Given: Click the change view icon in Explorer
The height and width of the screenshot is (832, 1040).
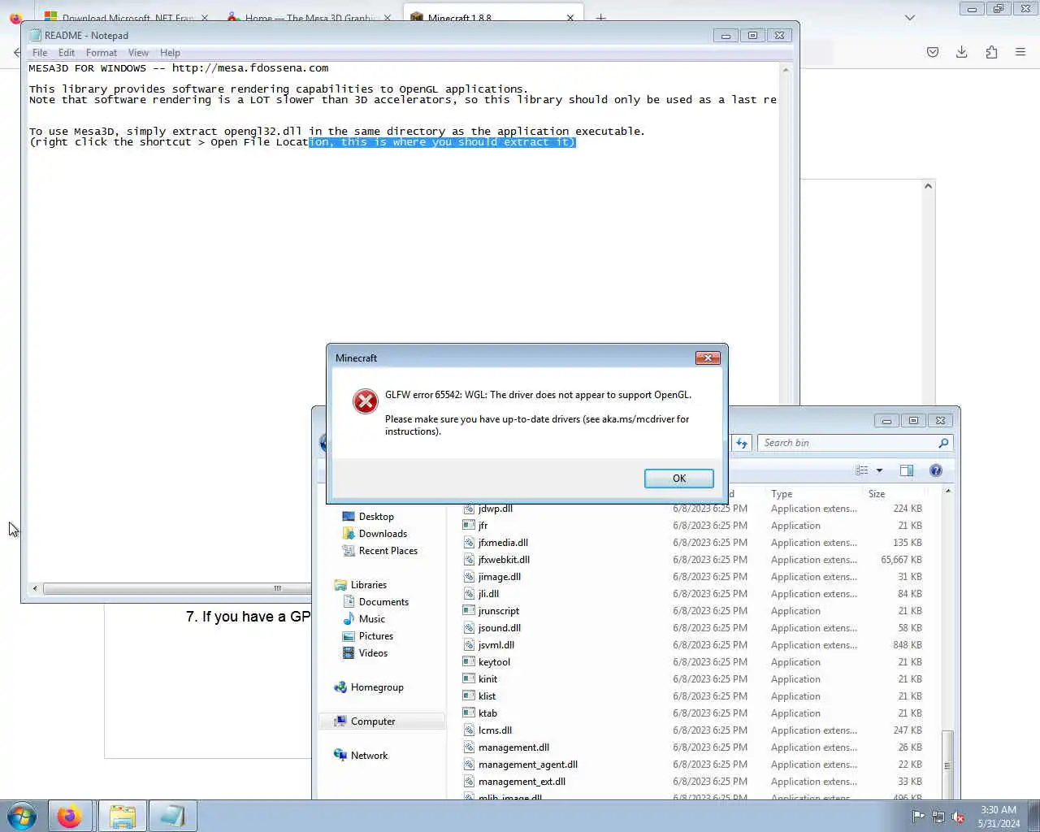Looking at the screenshot, I should (x=862, y=470).
